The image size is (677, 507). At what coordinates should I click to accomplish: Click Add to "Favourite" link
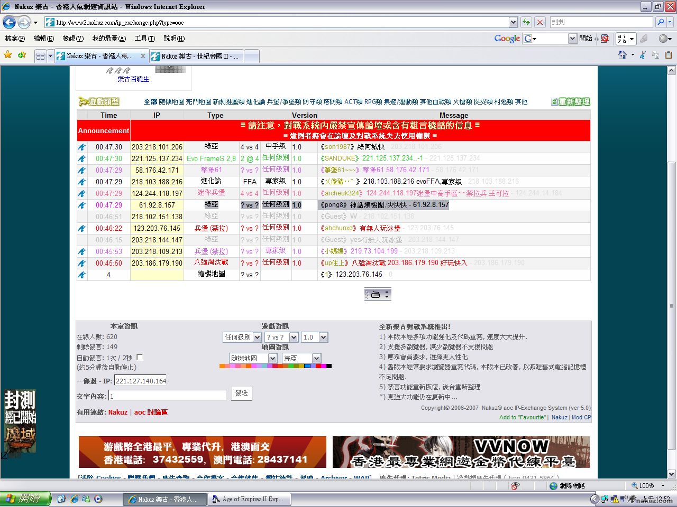click(x=523, y=417)
